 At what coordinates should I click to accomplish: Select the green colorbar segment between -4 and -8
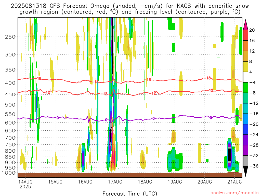point(245,88)
